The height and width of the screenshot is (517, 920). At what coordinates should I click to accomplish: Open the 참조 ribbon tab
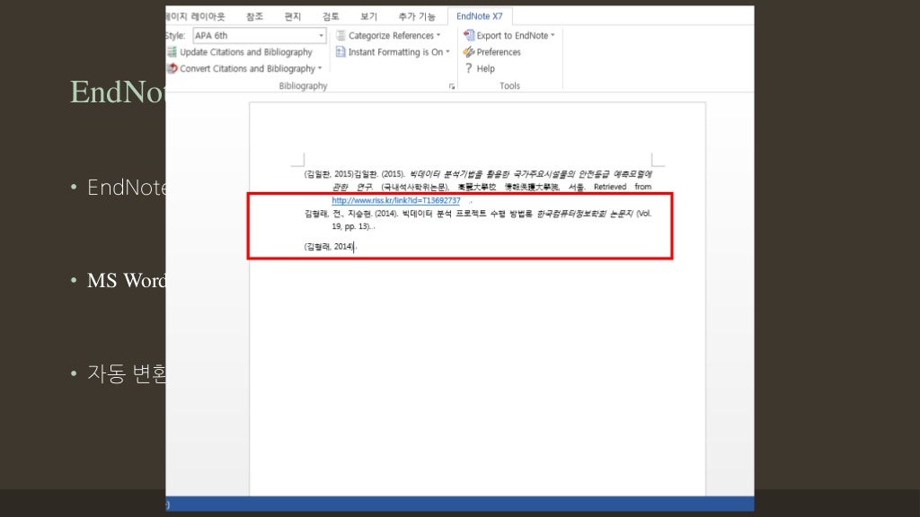pos(254,16)
